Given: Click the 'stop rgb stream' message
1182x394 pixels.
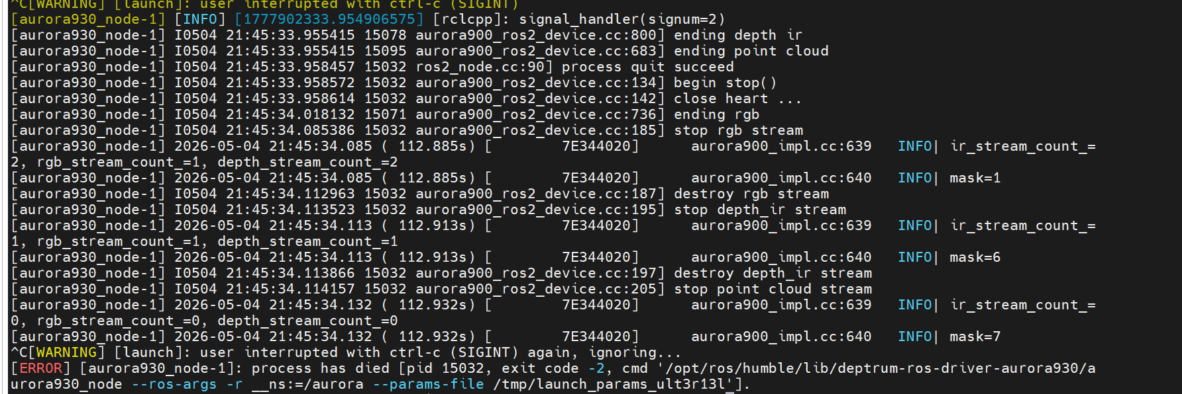Looking at the screenshot, I should pos(739,130).
